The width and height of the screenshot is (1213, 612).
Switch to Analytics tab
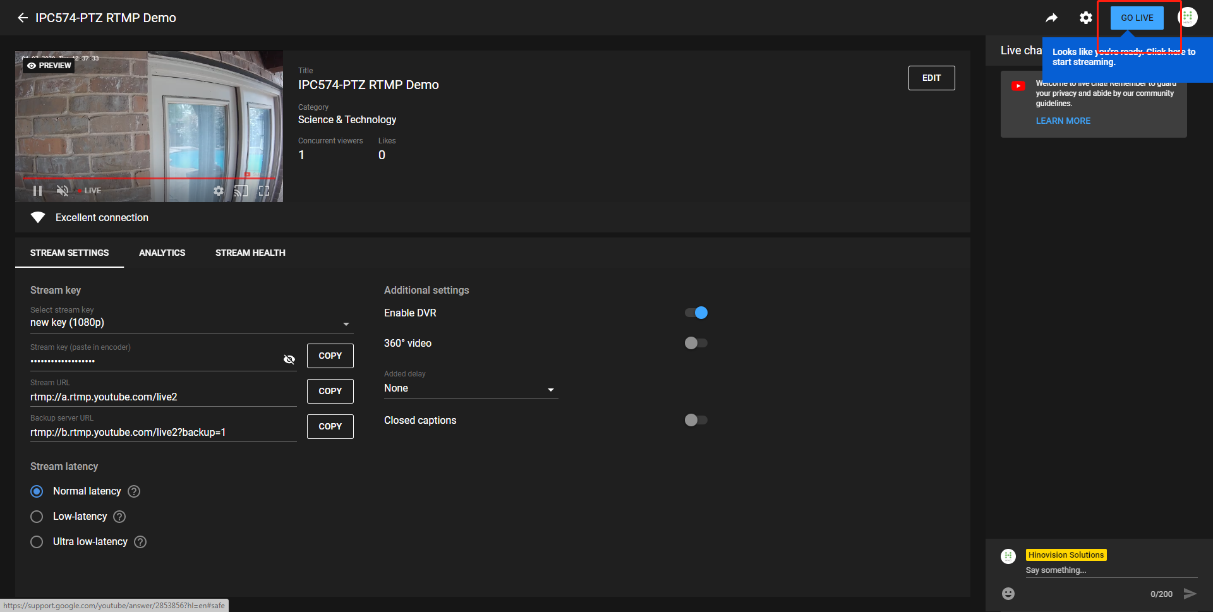coord(162,253)
